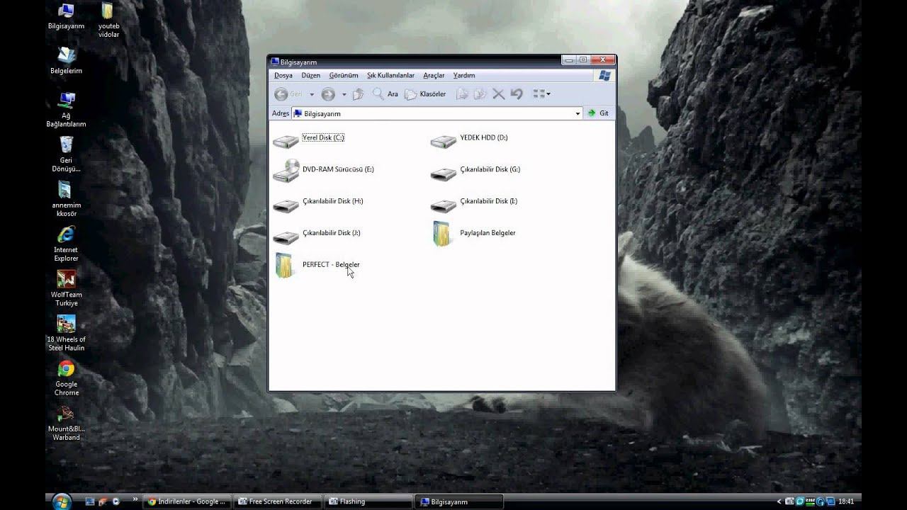Viewport: 907px width, 510px height.
Task: Click the Geri back arrow button
Action: pos(288,93)
